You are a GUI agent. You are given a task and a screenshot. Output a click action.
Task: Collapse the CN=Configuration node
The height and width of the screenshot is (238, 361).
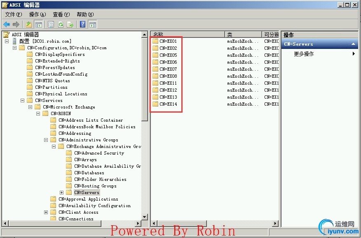15,48
